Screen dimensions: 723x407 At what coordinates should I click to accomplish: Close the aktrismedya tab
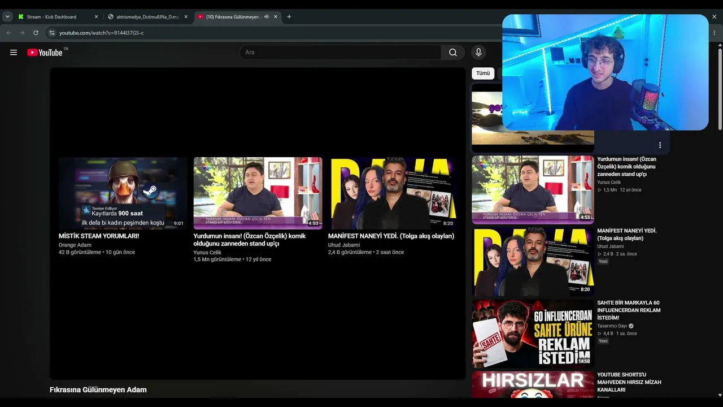coord(186,17)
